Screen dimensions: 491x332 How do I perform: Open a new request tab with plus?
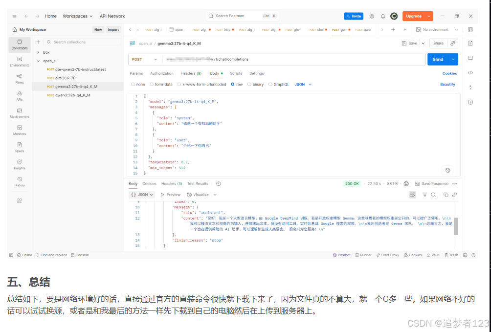[393, 29]
